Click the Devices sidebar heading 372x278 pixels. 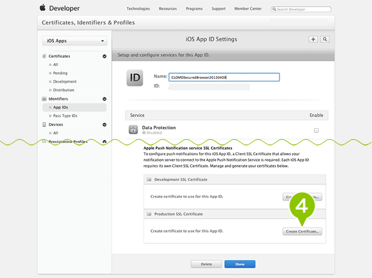point(56,125)
